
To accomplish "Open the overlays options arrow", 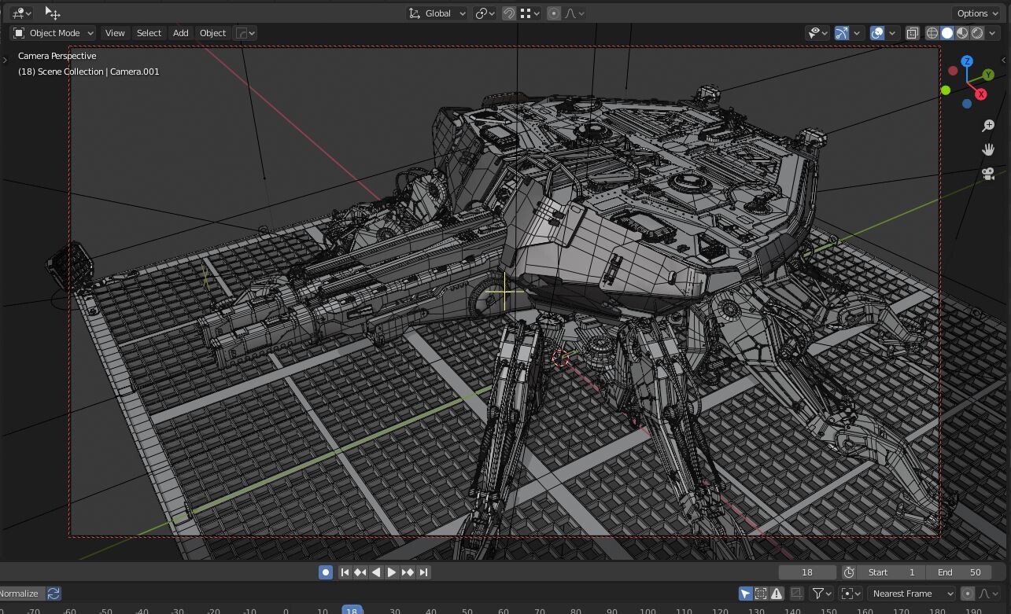I will tap(892, 33).
